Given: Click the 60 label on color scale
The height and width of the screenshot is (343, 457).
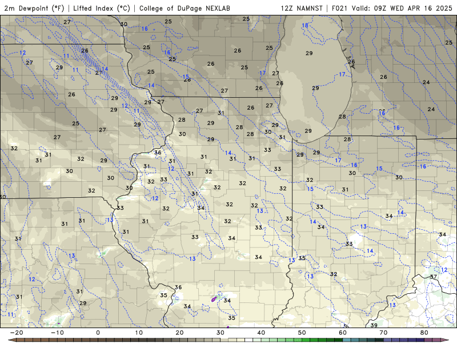Looking at the screenshot, I should [x=343, y=333].
